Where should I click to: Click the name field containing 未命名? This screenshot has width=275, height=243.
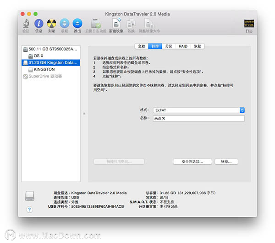click(x=199, y=118)
